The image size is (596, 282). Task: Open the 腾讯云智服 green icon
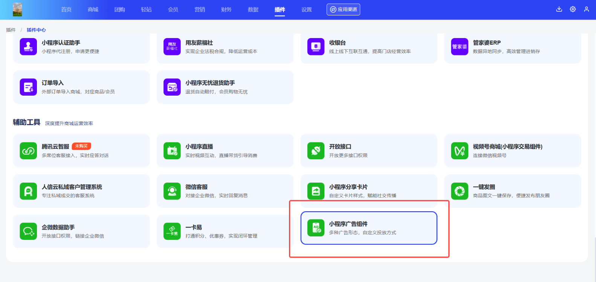point(28,151)
